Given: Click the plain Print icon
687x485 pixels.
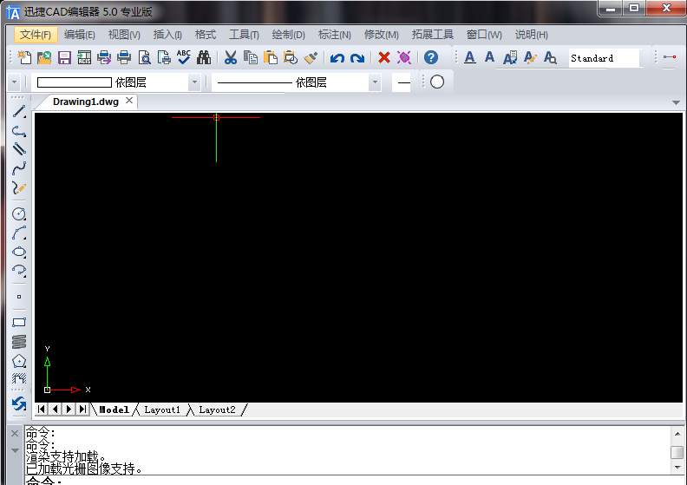Looking at the screenshot, I should (x=124, y=57).
